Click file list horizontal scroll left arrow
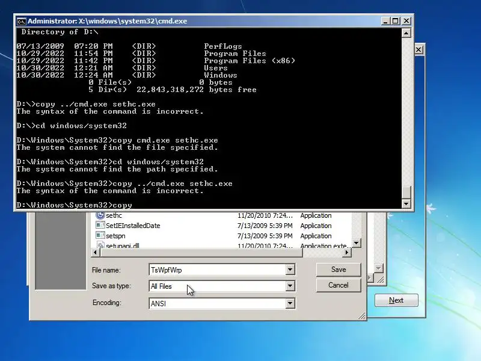Viewport: 481px width, 361px height. click(96, 252)
